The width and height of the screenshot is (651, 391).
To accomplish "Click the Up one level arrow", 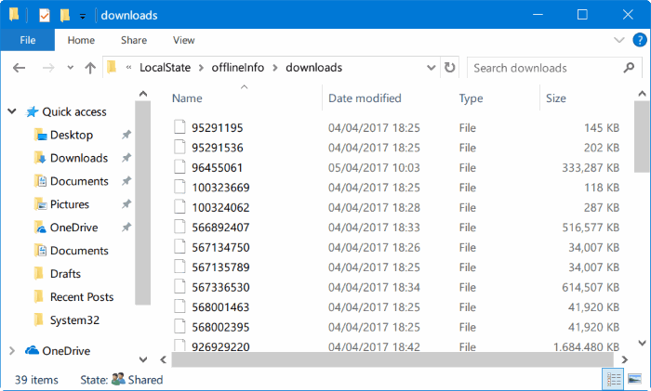I will (x=90, y=68).
